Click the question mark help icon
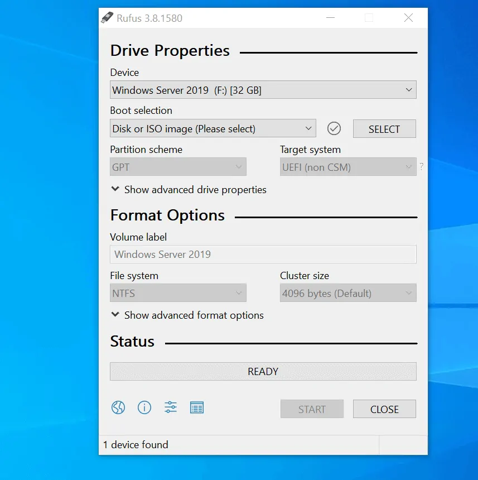 pos(421,166)
